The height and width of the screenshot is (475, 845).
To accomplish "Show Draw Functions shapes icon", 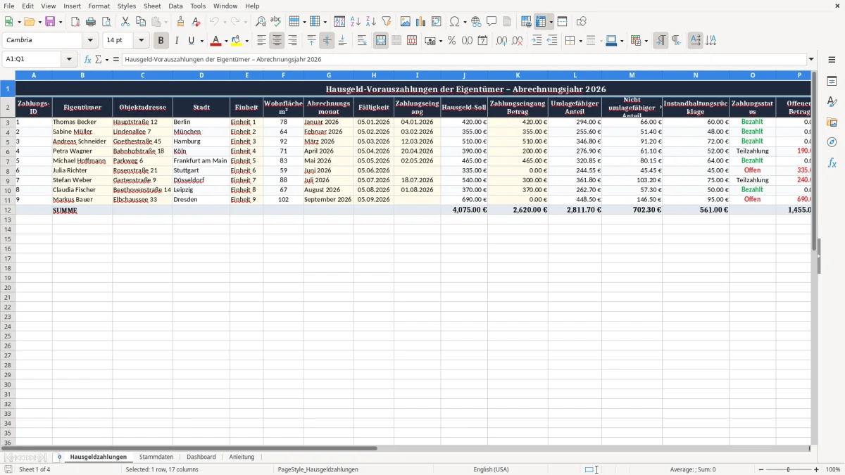I will pyautogui.click(x=582, y=22).
